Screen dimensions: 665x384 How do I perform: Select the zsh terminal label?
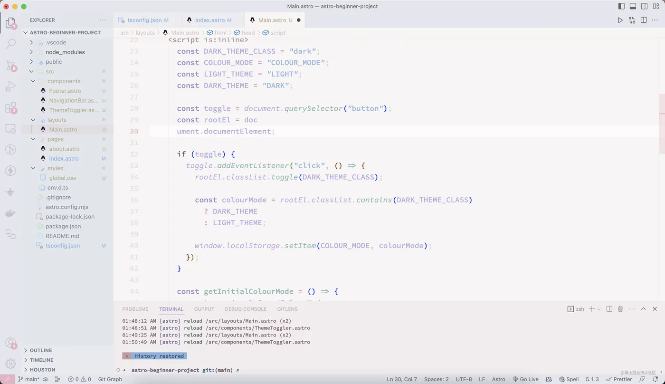click(576, 309)
